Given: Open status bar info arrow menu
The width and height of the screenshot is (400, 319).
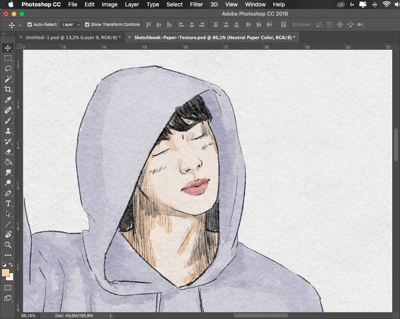Looking at the screenshot, I should pyautogui.click(x=111, y=315).
